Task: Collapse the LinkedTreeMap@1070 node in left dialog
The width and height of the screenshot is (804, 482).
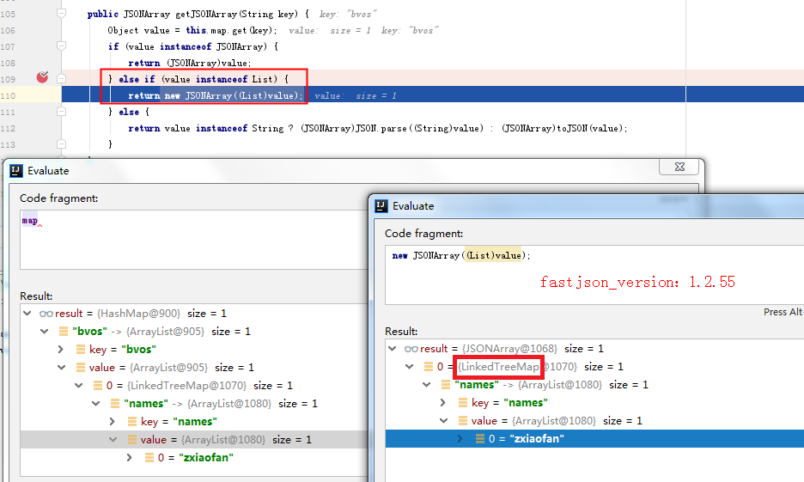Action: point(79,385)
